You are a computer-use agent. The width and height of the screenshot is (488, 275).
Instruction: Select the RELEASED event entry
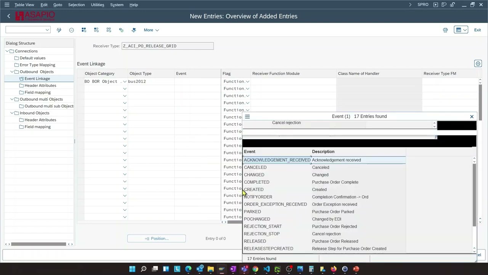point(255,241)
